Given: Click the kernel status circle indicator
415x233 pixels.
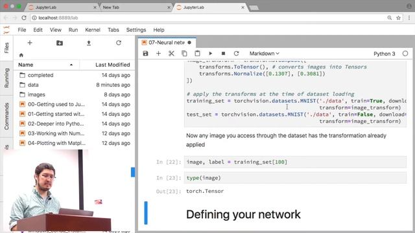Looking at the screenshot, I should click(405, 54).
